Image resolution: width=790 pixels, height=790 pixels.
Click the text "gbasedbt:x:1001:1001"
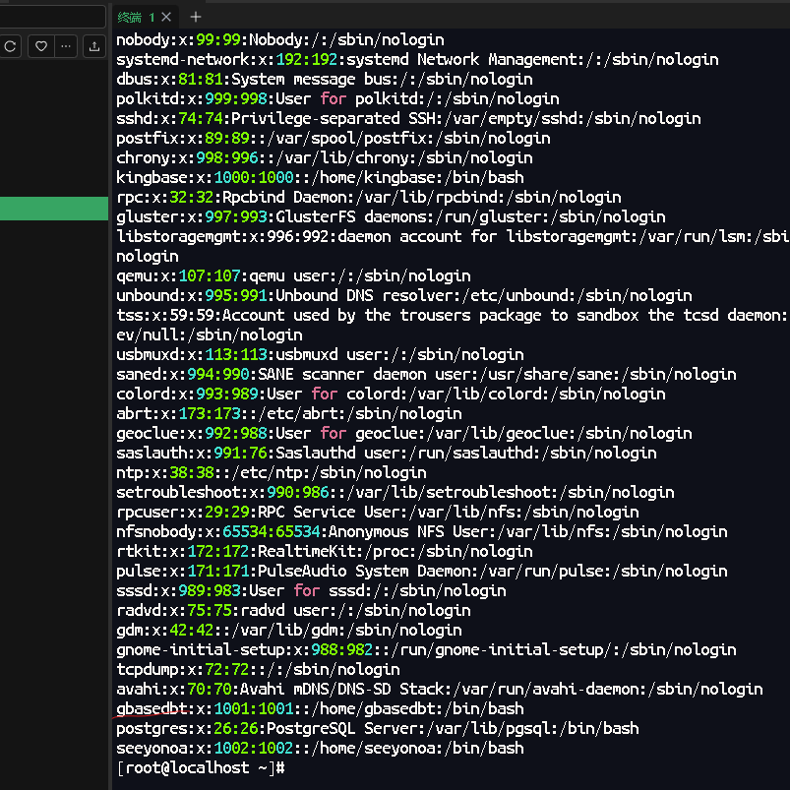click(205, 708)
